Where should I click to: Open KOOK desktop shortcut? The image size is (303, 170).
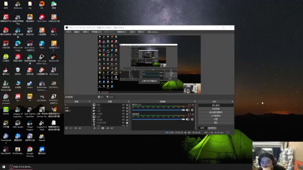tap(6, 111)
